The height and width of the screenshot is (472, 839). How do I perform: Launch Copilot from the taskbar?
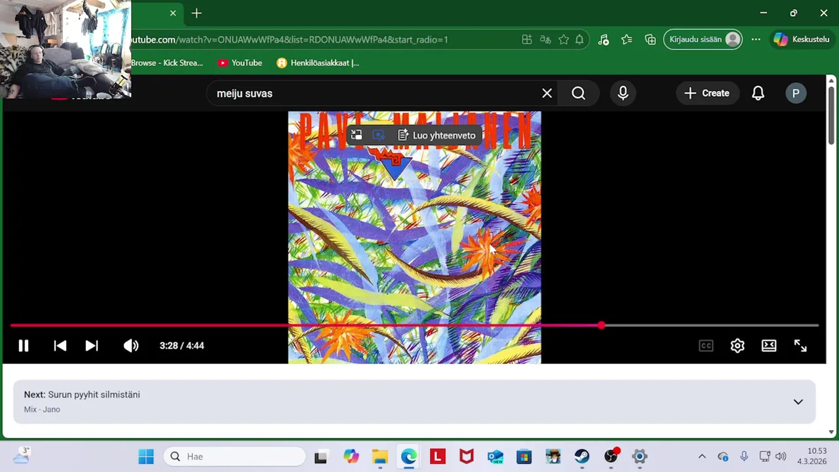tap(351, 456)
